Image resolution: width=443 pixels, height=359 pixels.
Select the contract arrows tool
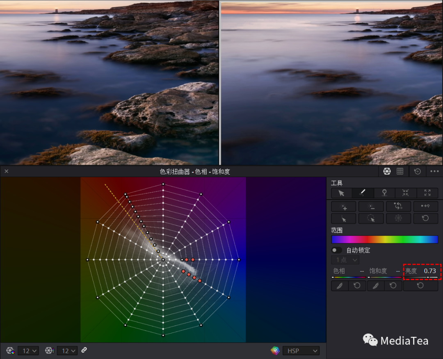point(406,193)
